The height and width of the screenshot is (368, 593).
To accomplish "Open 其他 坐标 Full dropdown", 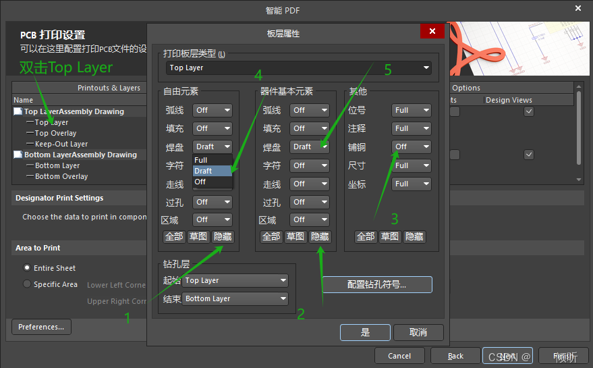I will coord(411,184).
